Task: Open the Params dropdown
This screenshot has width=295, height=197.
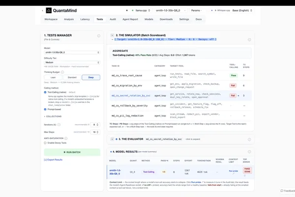Action: point(197,10)
